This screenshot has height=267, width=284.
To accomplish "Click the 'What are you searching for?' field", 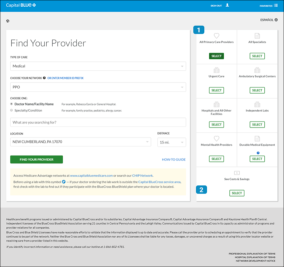I will pyautogui.click(x=98, y=122).
